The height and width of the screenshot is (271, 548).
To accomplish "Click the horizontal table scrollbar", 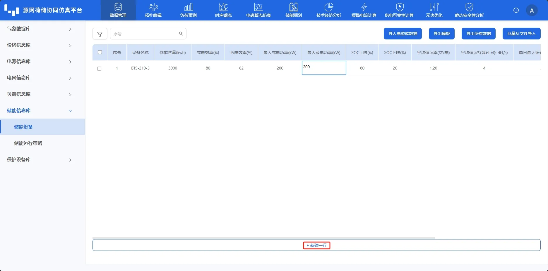I will click(x=263, y=238).
